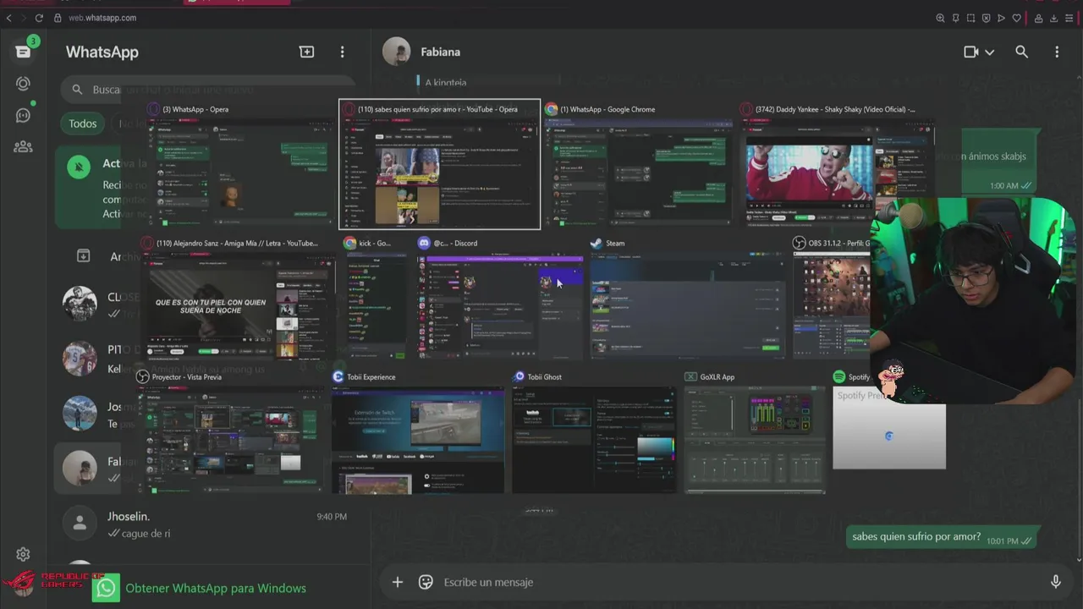Start a new chat with the plus-square icon
This screenshot has height=609, width=1083.
[306, 52]
